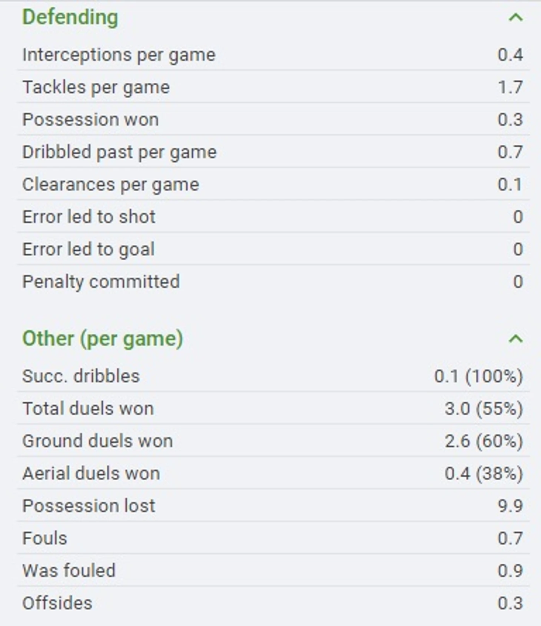Click the Succ. dribbles label
The width and height of the screenshot is (541, 626).
pos(81,376)
